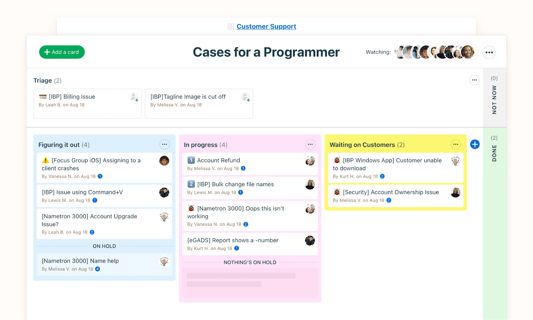Viewport: 533px width, 320px height.
Task: Click the Waiting on Customers column title
Action: tap(362, 145)
